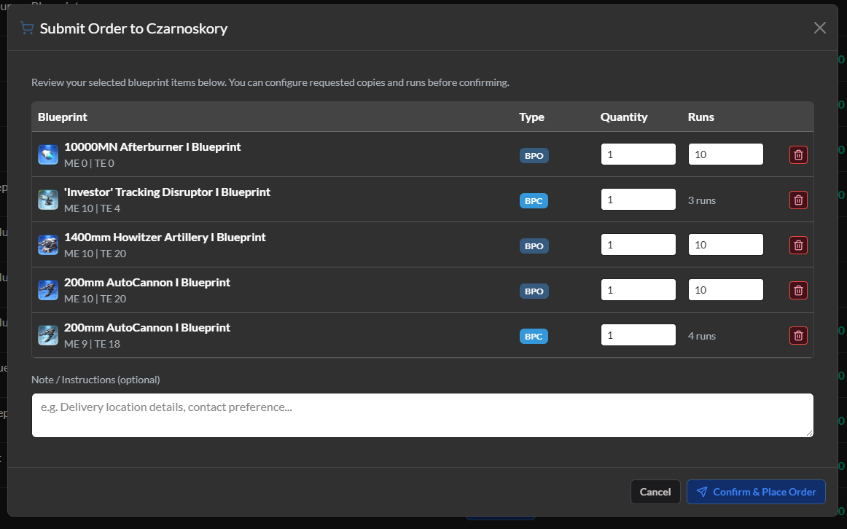Click the 'Review your selected blueprint items' description
847x529 pixels.
coord(270,82)
